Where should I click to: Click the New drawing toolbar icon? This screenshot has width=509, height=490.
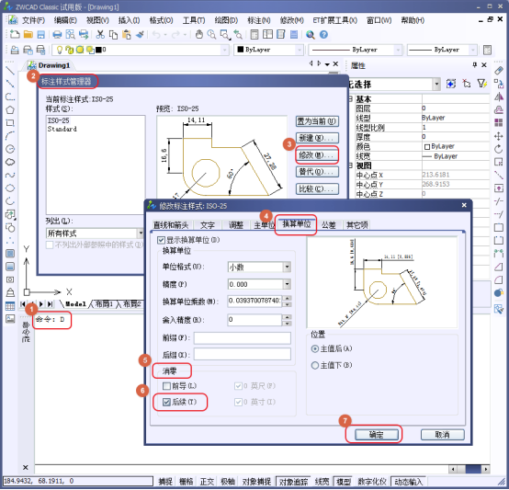pos(15,34)
